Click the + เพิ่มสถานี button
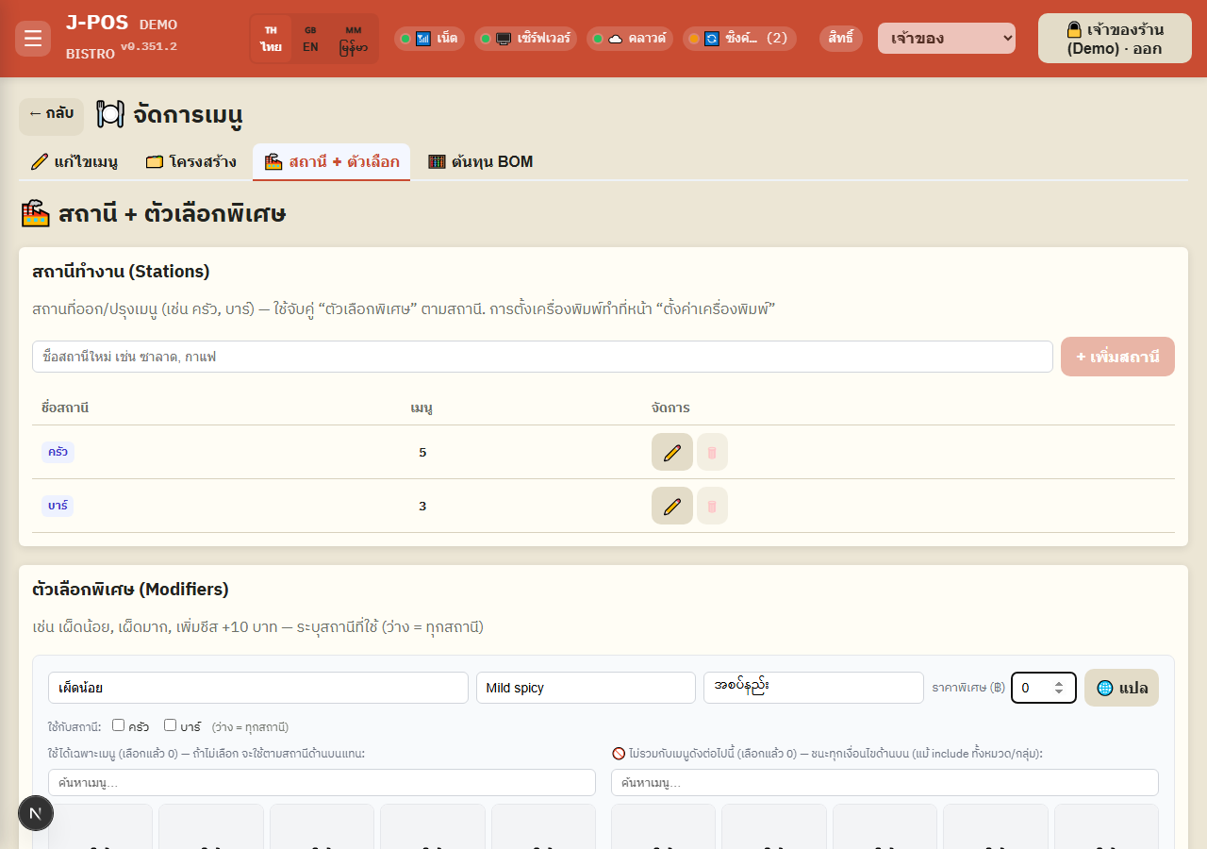The image size is (1207, 849). [1117, 357]
